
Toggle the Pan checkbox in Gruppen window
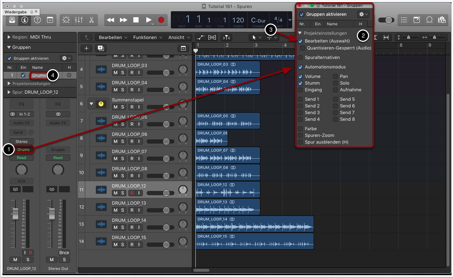pos(336,77)
